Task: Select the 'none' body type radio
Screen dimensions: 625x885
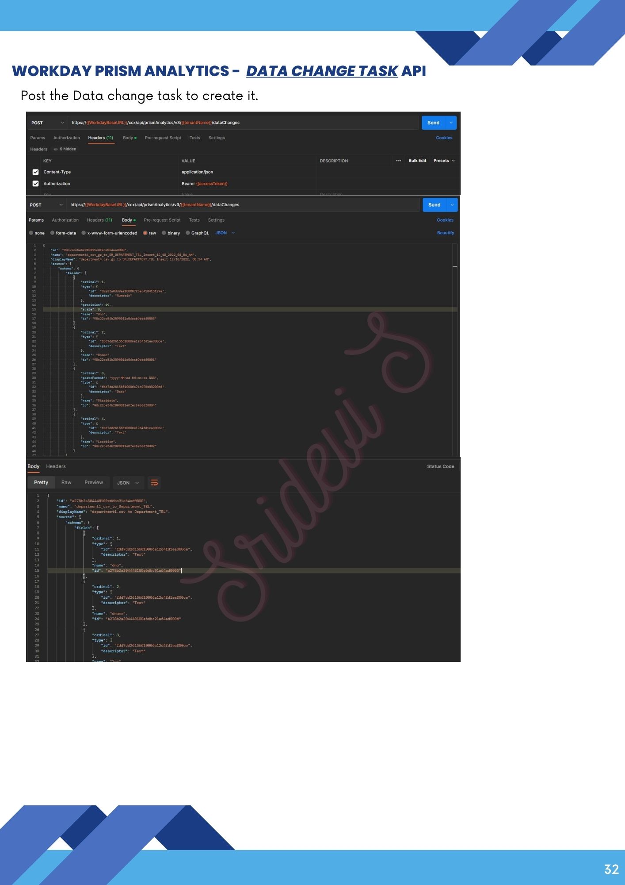Action: coord(31,233)
